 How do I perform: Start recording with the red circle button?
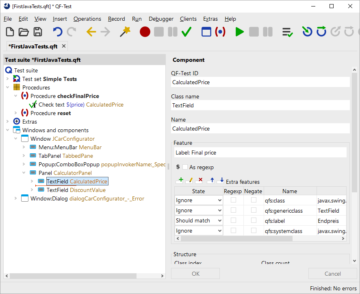(x=145, y=32)
